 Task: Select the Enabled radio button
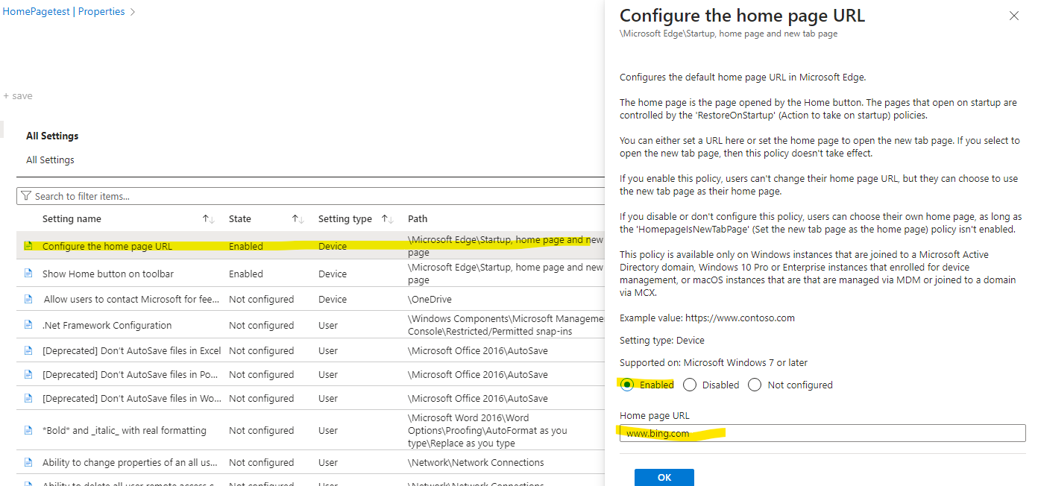click(x=627, y=385)
